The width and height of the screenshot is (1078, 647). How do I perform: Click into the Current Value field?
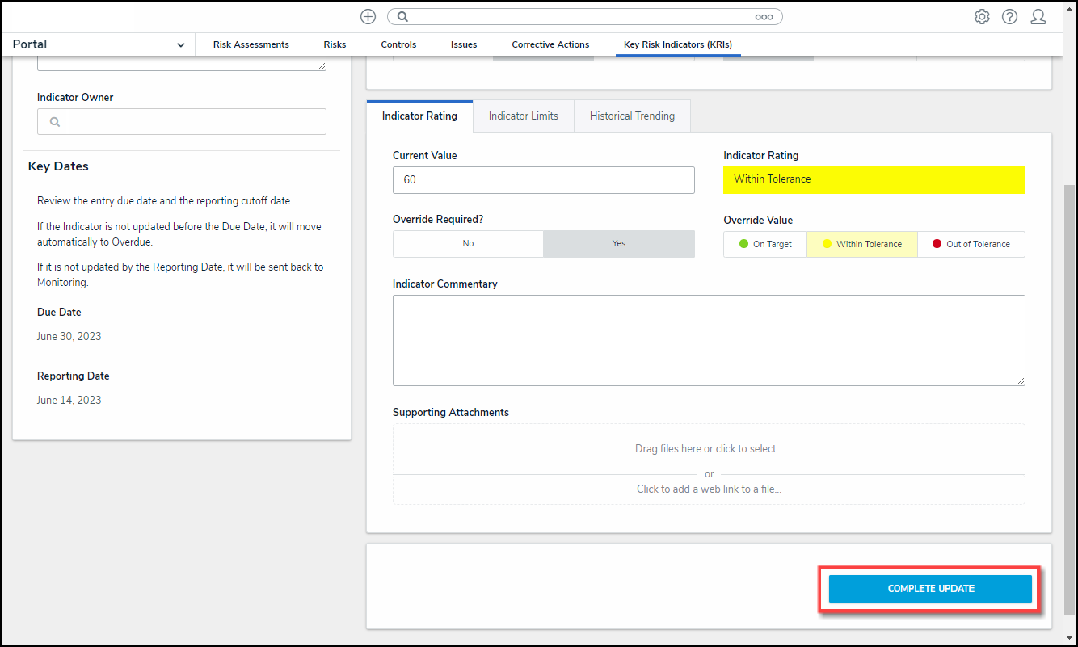tap(543, 180)
